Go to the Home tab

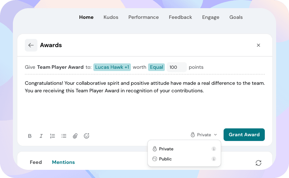(86, 17)
